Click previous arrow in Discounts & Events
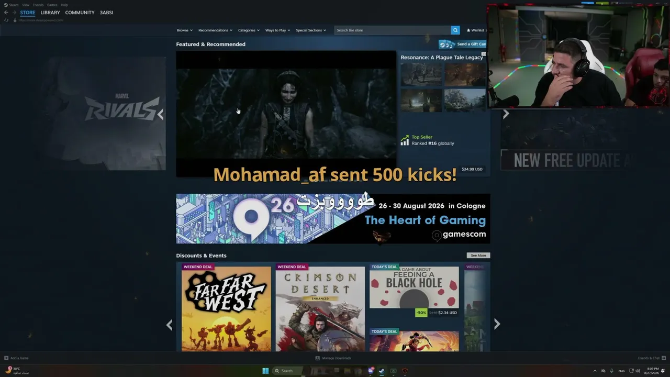This screenshot has height=377, width=670. point(169,325)
